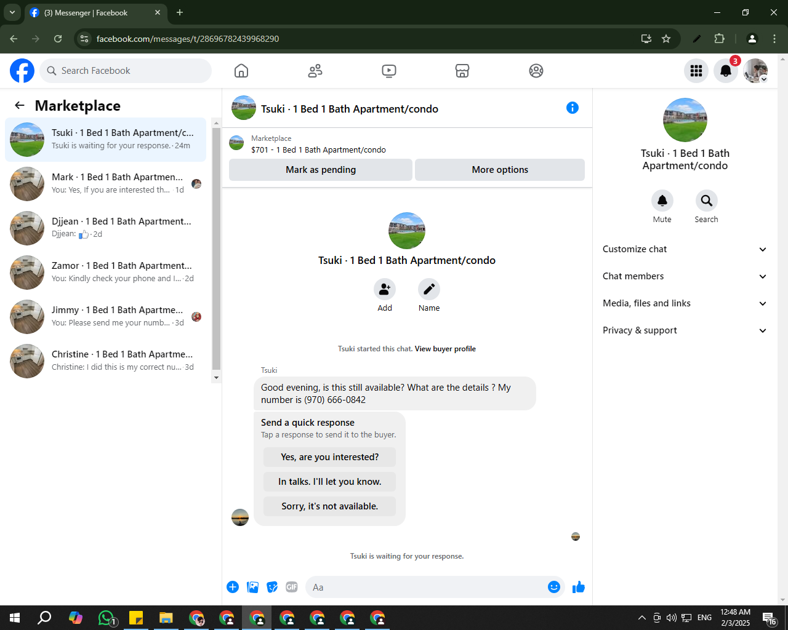788x630 pixels.
Task: Send quick response 'Yes, are you interested?'
Action: (x=329, y=457)
